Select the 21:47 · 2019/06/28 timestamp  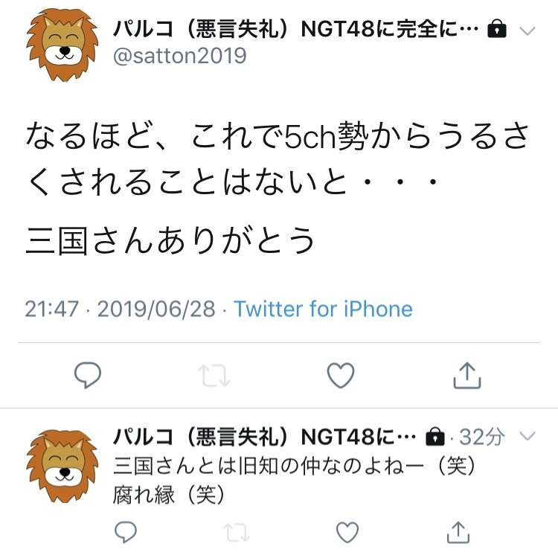pos(120,309)
